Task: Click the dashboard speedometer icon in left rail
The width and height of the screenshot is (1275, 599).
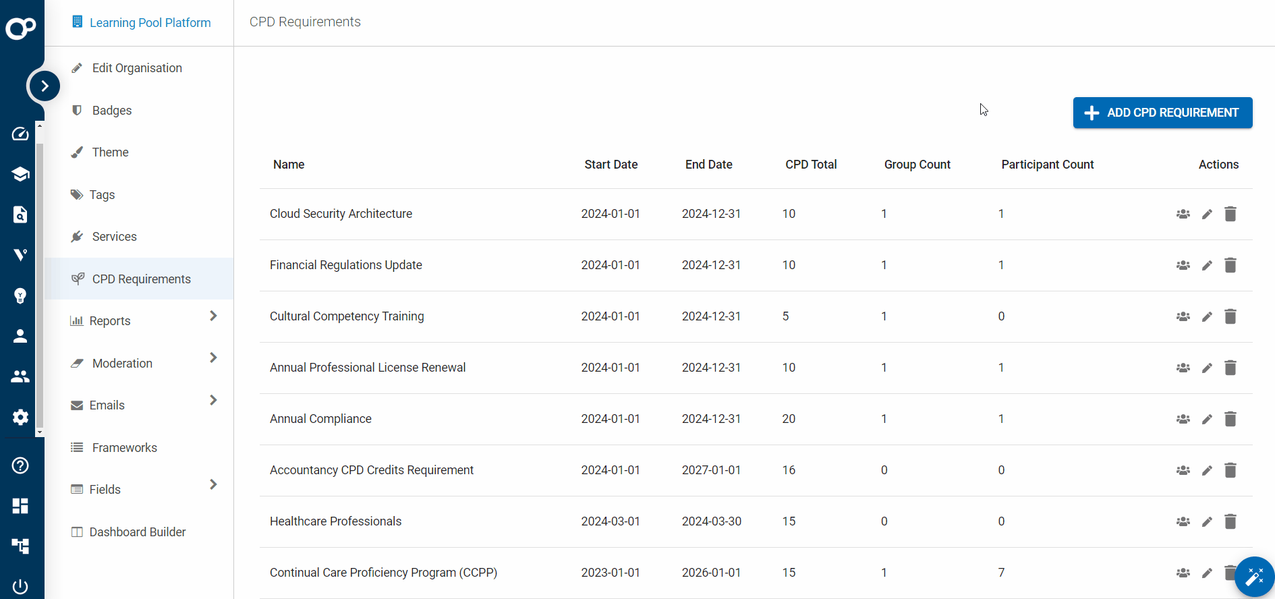Action: tap(20, 134)
